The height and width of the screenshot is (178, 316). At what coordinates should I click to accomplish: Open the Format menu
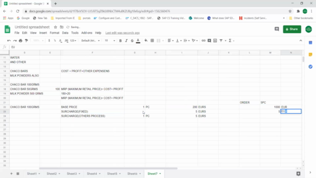[54, 33]
